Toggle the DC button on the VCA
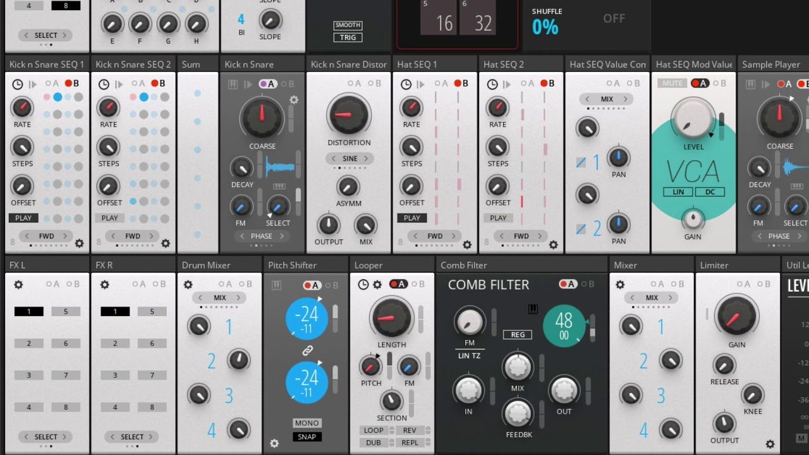 [x=710, y=192]
